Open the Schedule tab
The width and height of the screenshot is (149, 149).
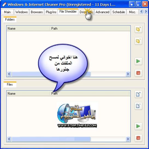pyautogui.click(x=119, y=12)
